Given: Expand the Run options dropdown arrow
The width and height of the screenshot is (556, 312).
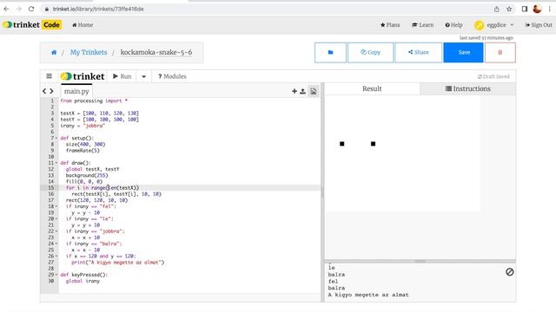Looking at the screenshot, I should pos(143,76).
